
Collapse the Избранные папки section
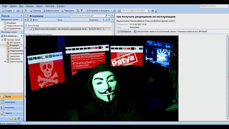point(21,20)
